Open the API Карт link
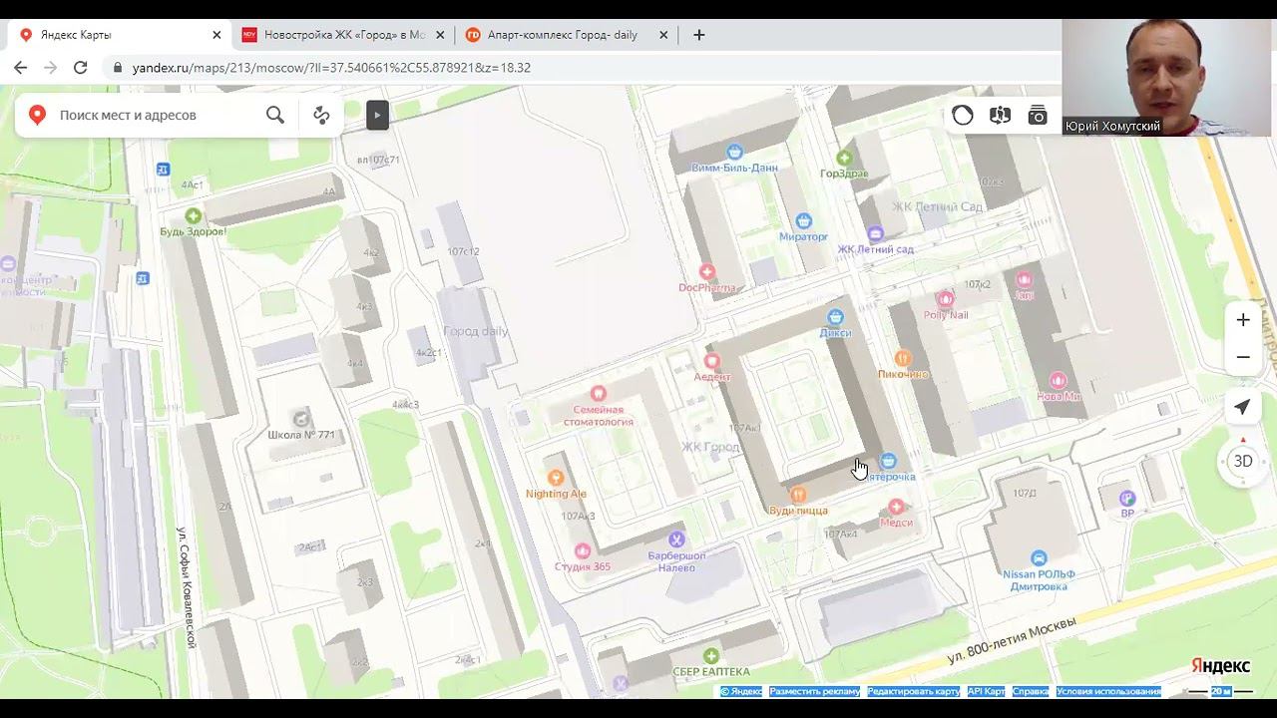The height and width of the screenshot is (718, 1277). click(987, 691)
